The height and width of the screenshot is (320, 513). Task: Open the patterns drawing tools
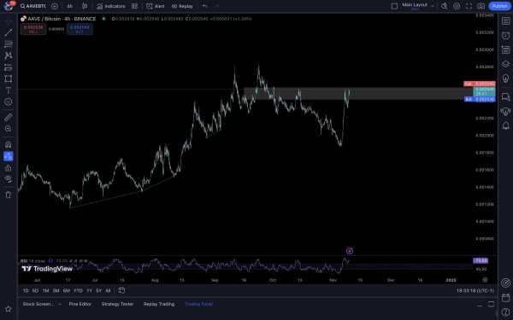pyautogui.click(x=9, y=55)
